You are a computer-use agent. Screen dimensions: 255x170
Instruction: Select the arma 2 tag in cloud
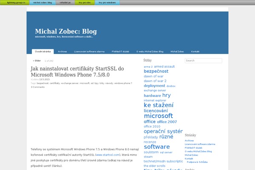point(148,67)
